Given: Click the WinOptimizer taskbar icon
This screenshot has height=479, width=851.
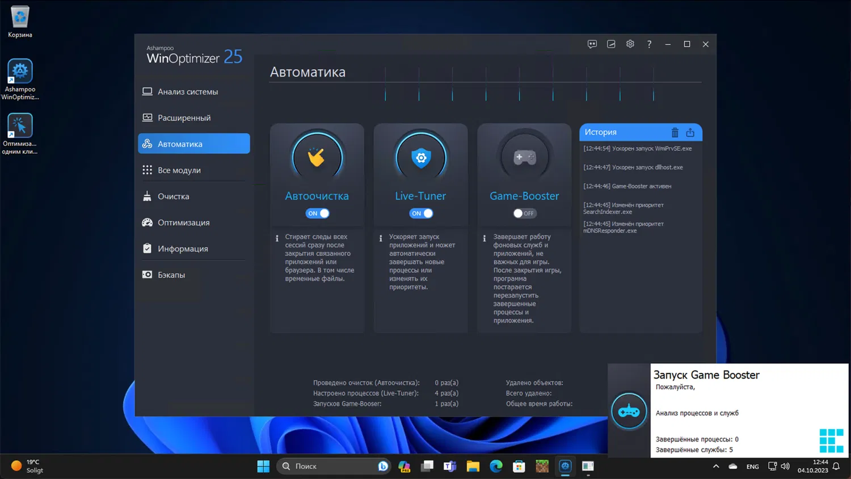Looking at the screenshot, I should coord(565,467).
